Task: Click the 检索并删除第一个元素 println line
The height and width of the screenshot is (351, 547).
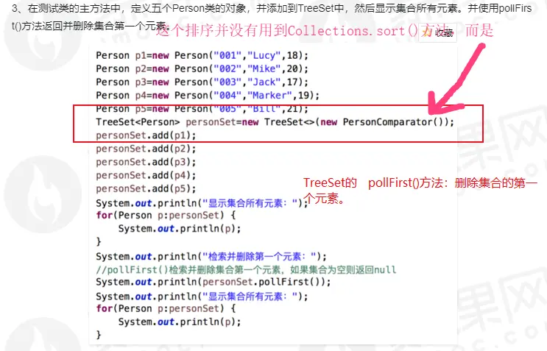Action: (211, 257)
